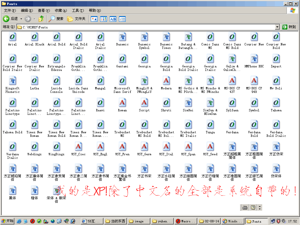Select the Tunga font icon
The image size is (300, 225).
(x=210, y=125)
